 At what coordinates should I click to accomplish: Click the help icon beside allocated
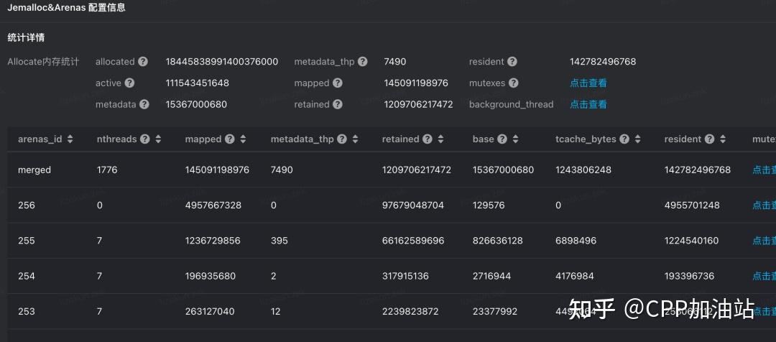143,62
